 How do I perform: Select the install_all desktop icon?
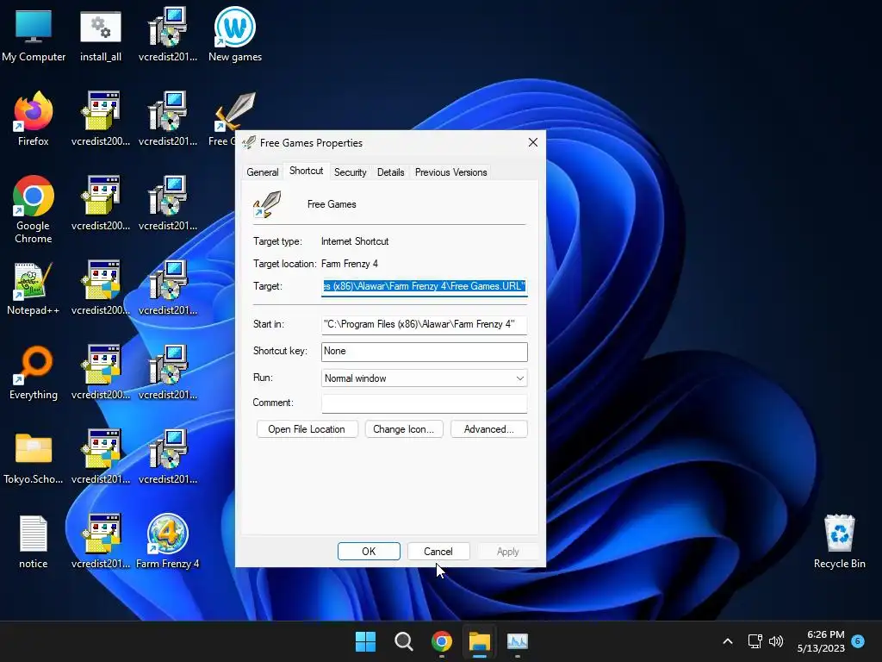point(101,34)
